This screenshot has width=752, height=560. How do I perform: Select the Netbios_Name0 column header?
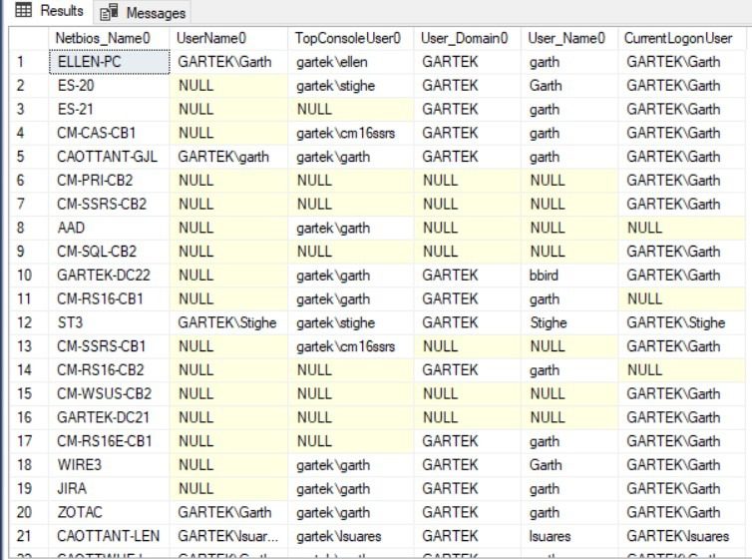pyautogui.click(x=108, y=38)
